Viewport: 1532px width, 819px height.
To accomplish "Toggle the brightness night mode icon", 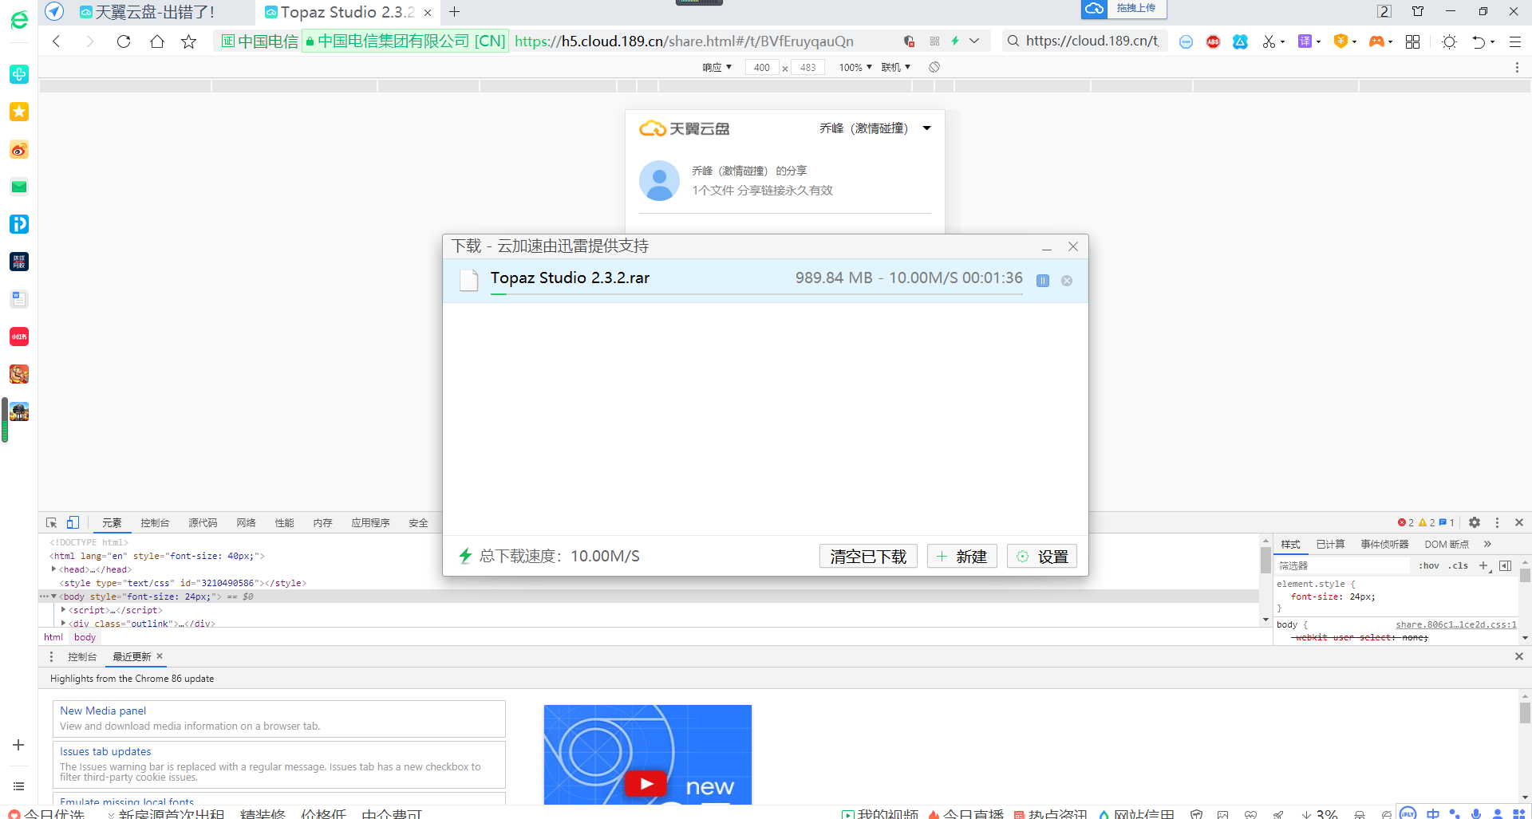I will [x=1450, y=41].
